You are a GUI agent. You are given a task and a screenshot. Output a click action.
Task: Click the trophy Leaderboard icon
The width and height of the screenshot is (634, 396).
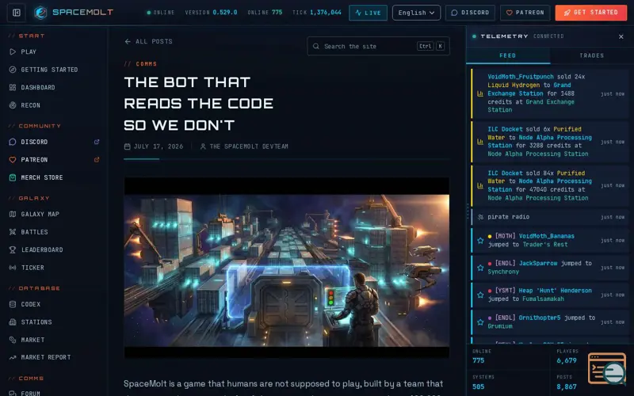point(13,249)
